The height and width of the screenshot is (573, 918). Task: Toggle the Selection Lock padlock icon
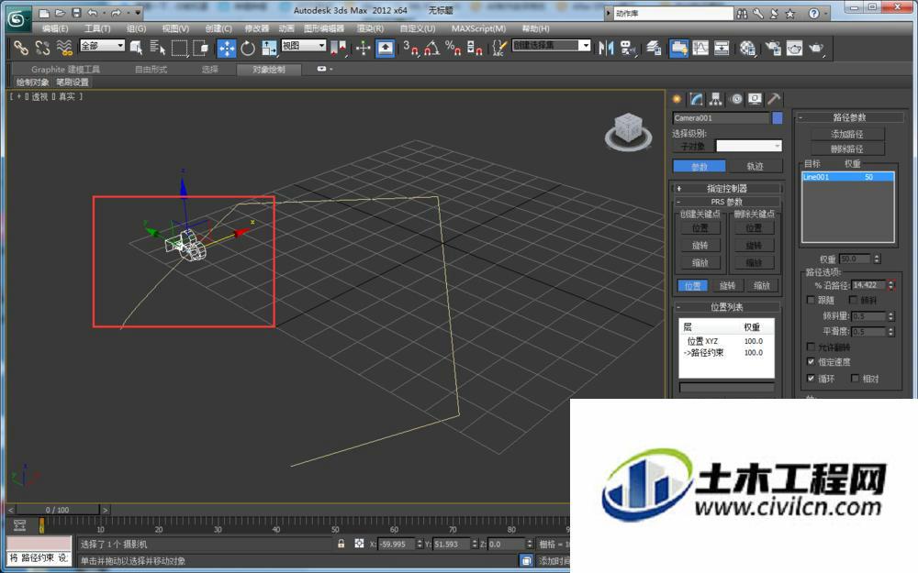[x=341, y=544]
